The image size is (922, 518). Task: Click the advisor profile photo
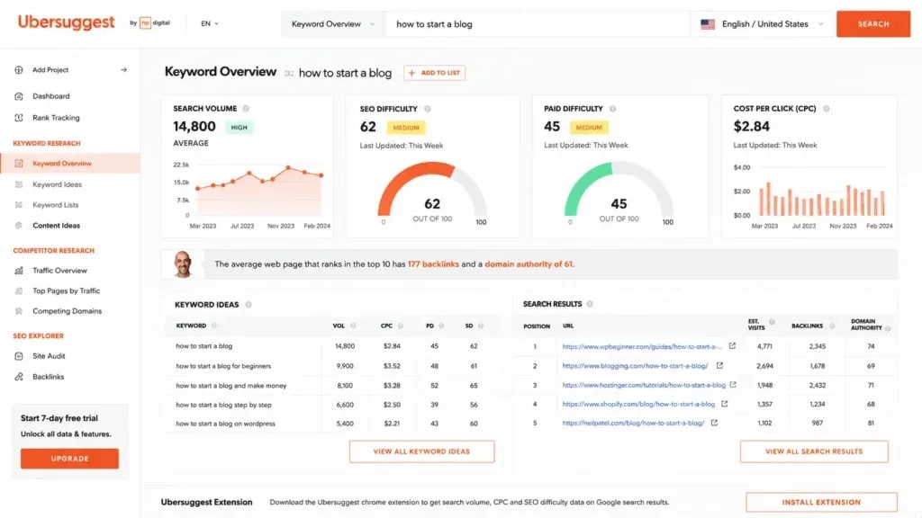[184, 264]
